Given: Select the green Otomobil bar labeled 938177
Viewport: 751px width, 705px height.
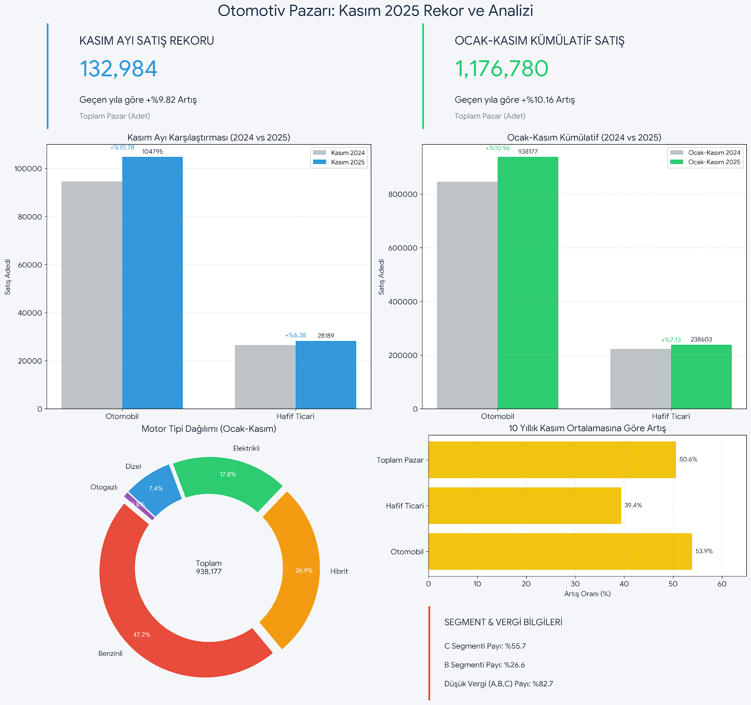Looking at the screenshot, I should click(x=528, y=283).
